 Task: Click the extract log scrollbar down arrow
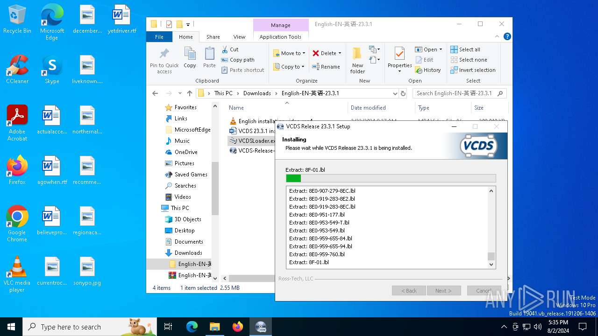click(x=491, y=264)
